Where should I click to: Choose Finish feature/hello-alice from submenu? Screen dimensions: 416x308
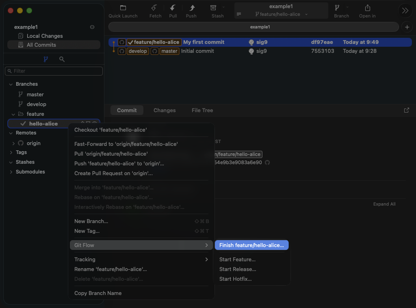point(251,245)
